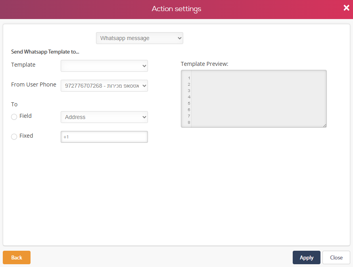The width and height of the screenshot is (353, 267).
Task: Open the Whatsapp message action type dropdown
Action: pyautogui.click(x=139, y=38)
